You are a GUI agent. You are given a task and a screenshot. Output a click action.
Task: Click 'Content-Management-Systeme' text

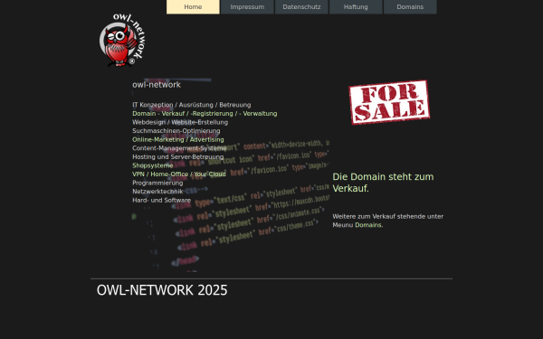[179, 148]
